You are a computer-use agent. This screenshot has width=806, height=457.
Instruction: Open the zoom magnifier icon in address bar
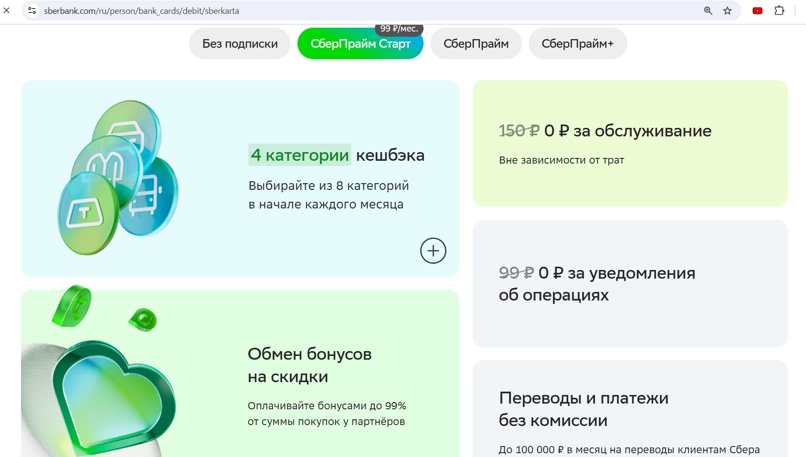(708, 10)
